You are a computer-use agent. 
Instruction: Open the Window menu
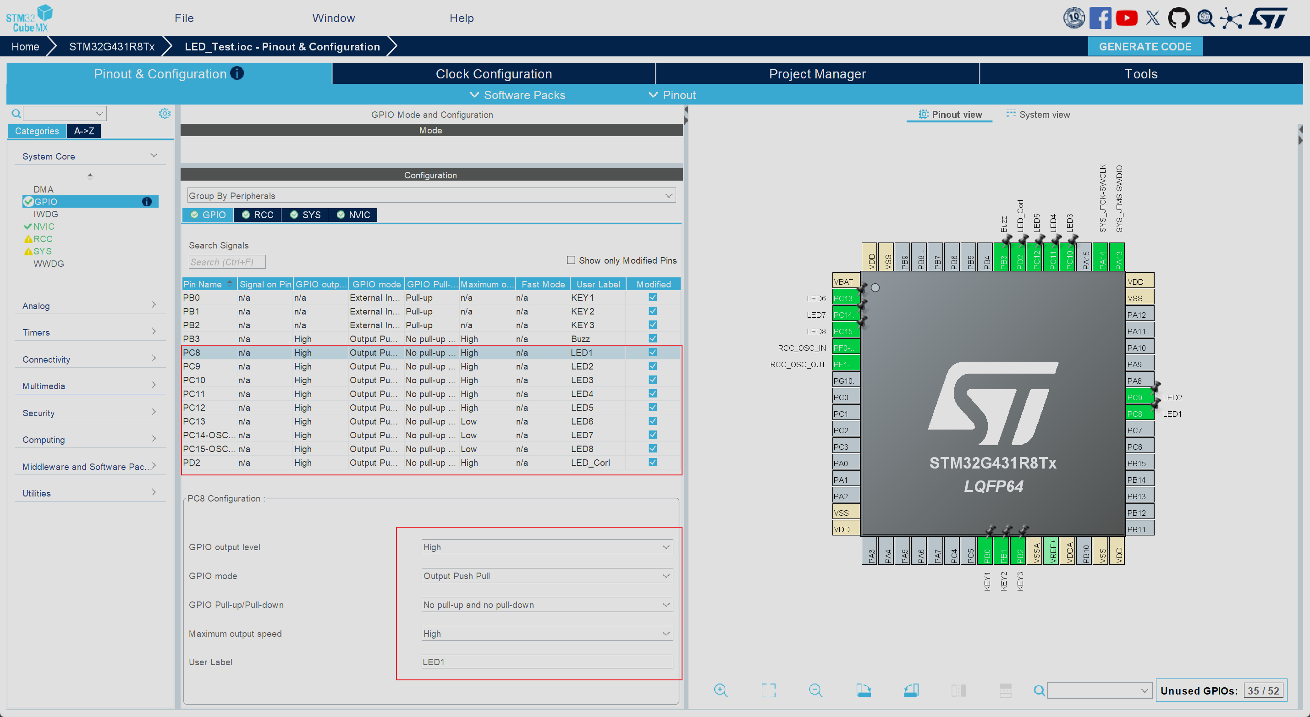point(333,18)
